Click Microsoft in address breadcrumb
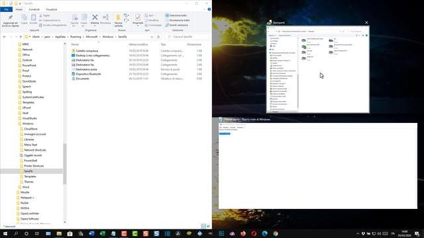Image resolution: width=424 pixels, height=238 pixels. point(91,37)
